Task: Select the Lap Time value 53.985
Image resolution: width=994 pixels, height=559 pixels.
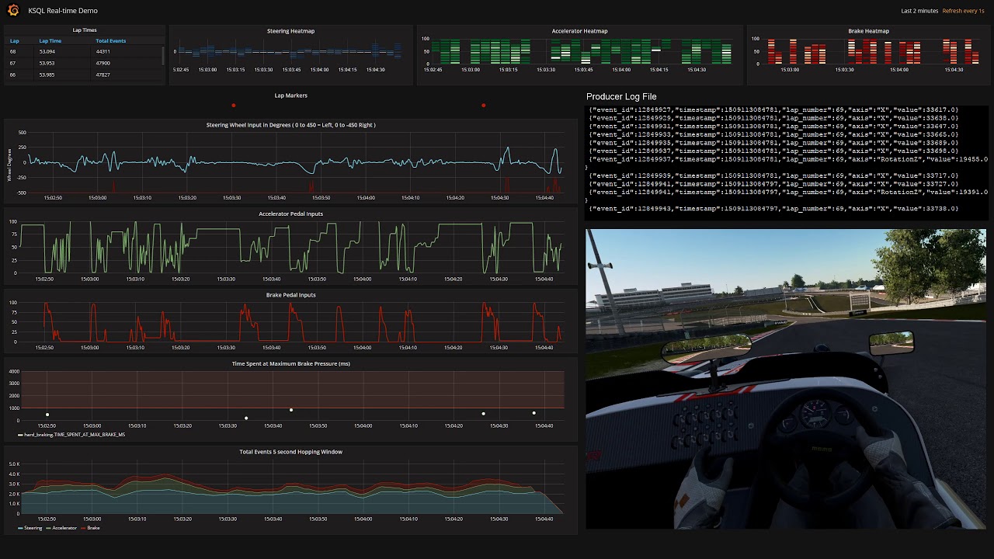Action: 47,75
